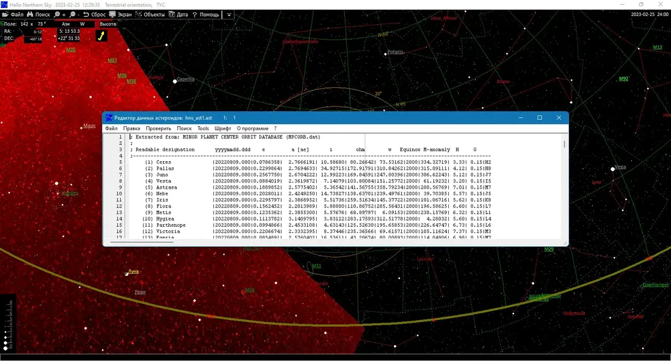
Task: Close the asteroid editor window
Action: [x=559, y=117]
